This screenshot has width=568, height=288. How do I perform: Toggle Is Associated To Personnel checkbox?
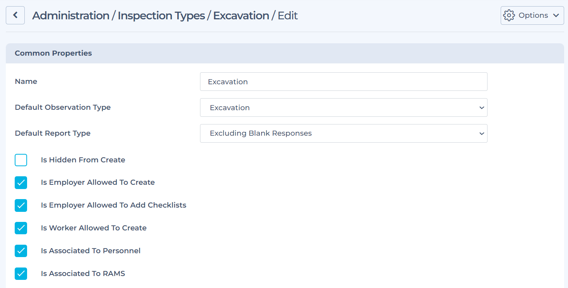coord(21,251)
